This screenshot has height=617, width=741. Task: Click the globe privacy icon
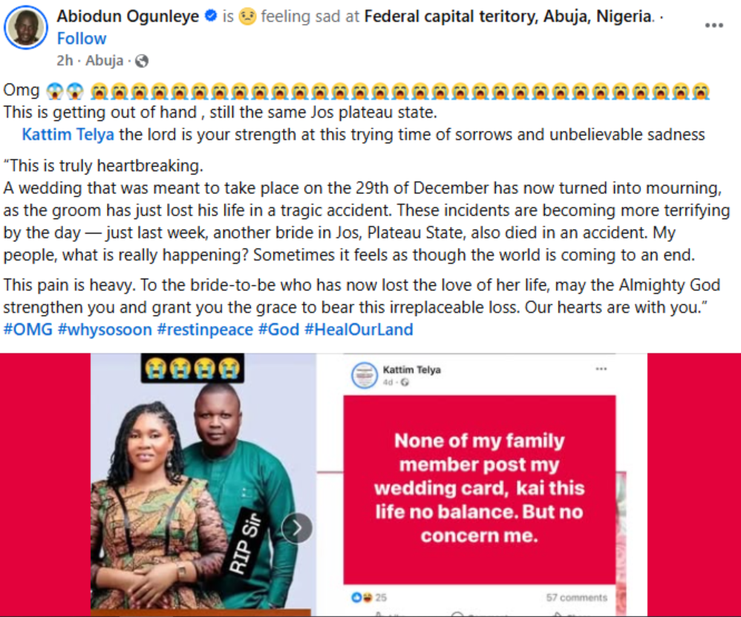tap(142, 61)
